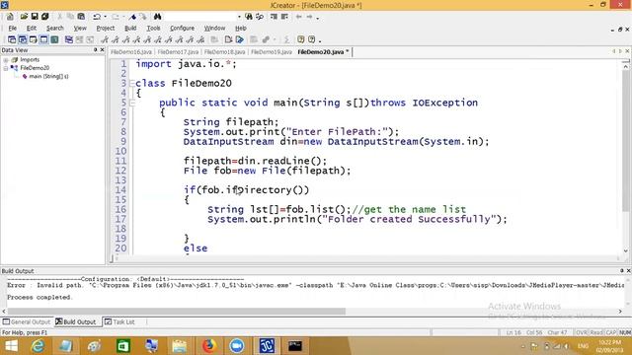Open the File menu

click(13, 29)
